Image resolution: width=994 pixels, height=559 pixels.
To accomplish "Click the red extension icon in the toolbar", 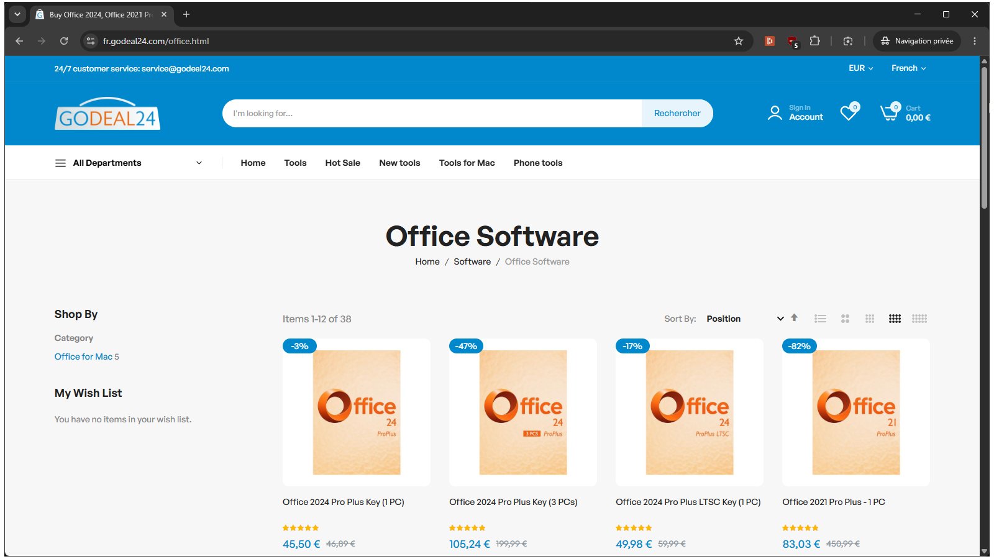I will [x=770, y=41].
